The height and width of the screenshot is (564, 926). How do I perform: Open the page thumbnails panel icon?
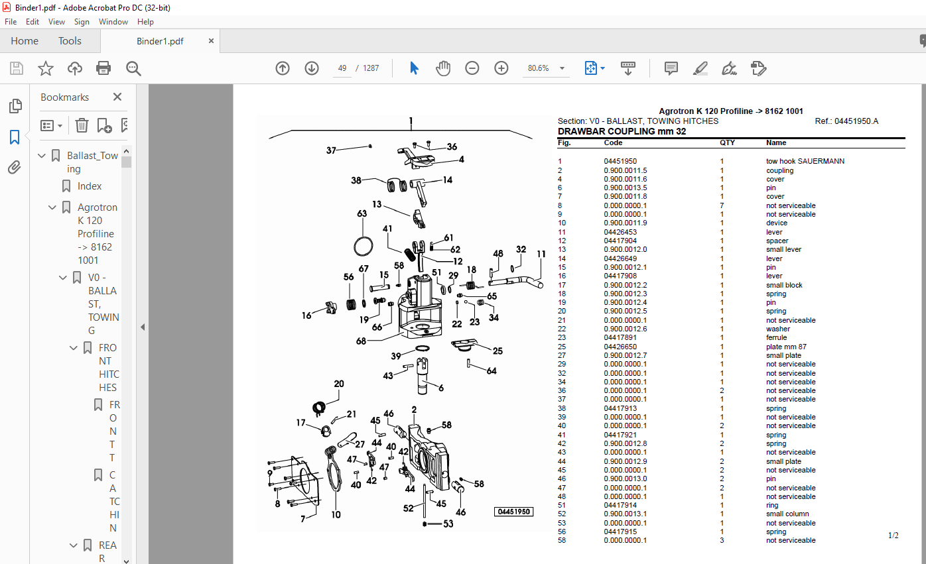click(15, 106)
